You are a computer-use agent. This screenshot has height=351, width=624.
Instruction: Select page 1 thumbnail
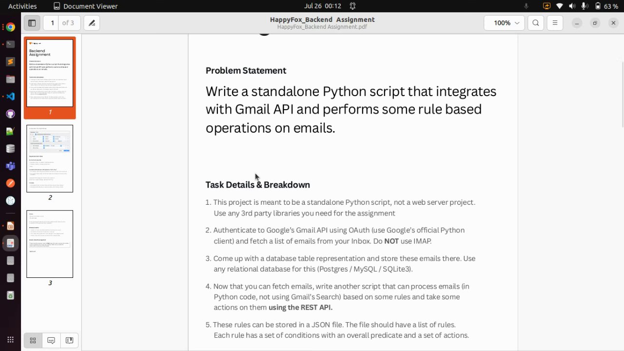point(50,73)
